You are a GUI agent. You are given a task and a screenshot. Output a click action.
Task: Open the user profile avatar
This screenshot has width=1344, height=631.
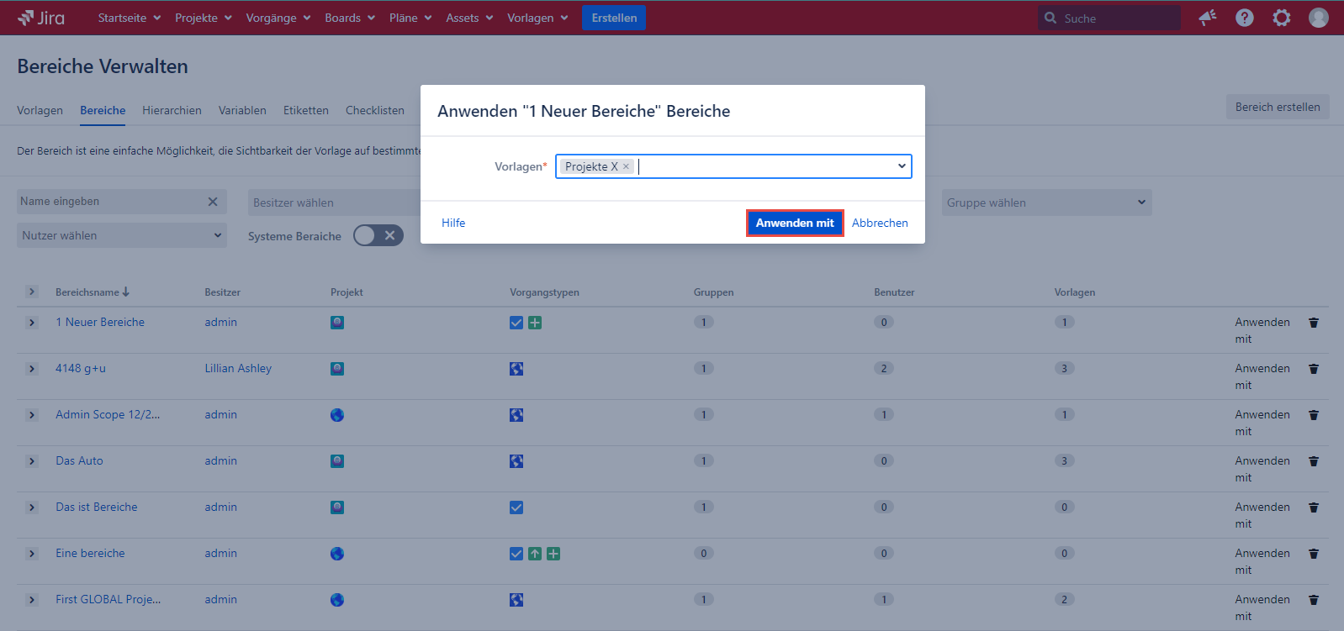point(1319,18)
